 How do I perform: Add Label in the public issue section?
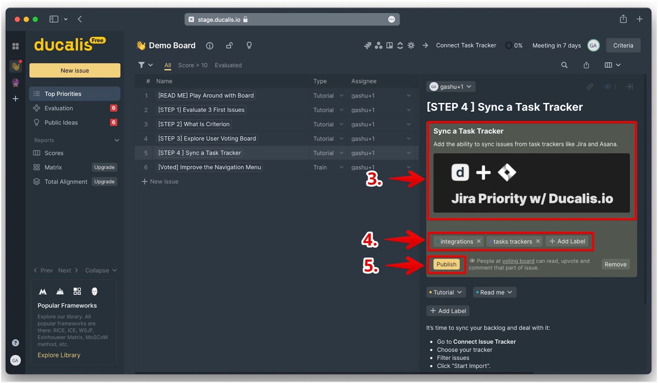(567, 241)
